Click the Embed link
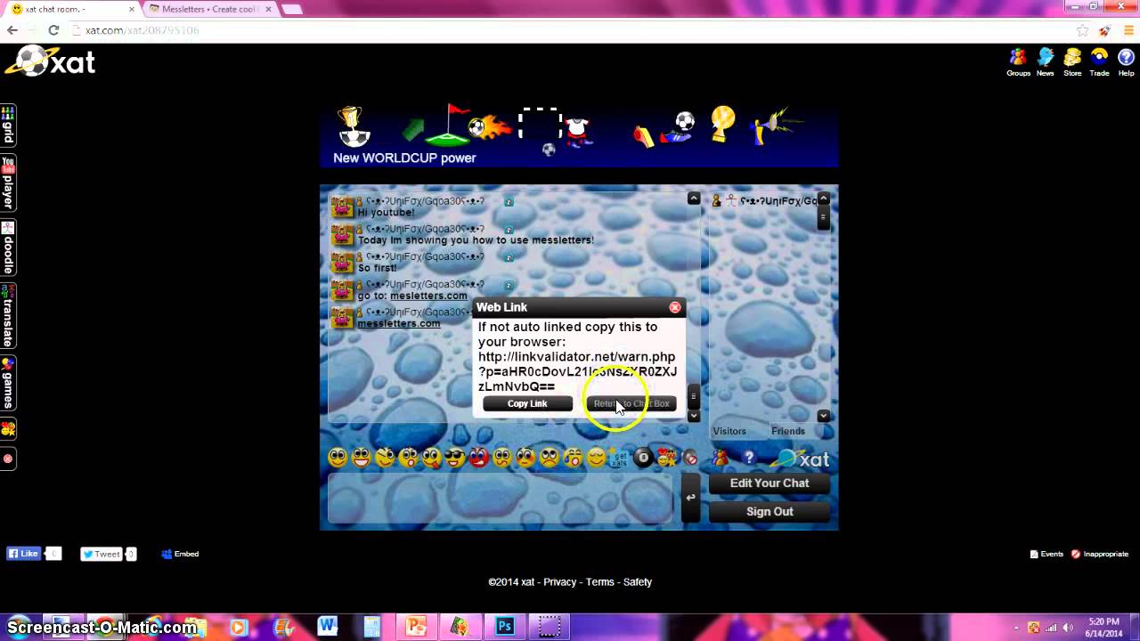1140x641 pixels. [180, 554]
